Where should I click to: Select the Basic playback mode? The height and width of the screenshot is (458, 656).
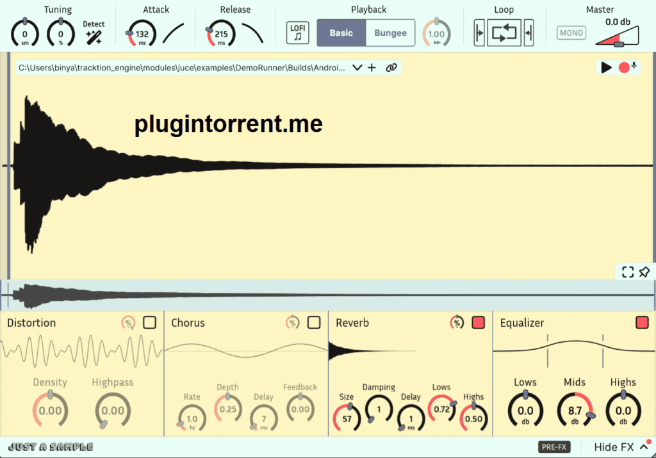pyautogui.click(x=341, y=33)
